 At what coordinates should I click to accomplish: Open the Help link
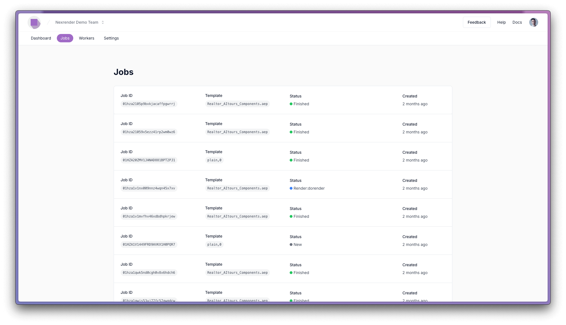501,22
